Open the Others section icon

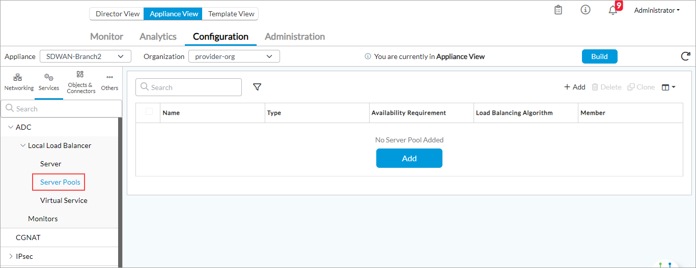pos(109,82)
